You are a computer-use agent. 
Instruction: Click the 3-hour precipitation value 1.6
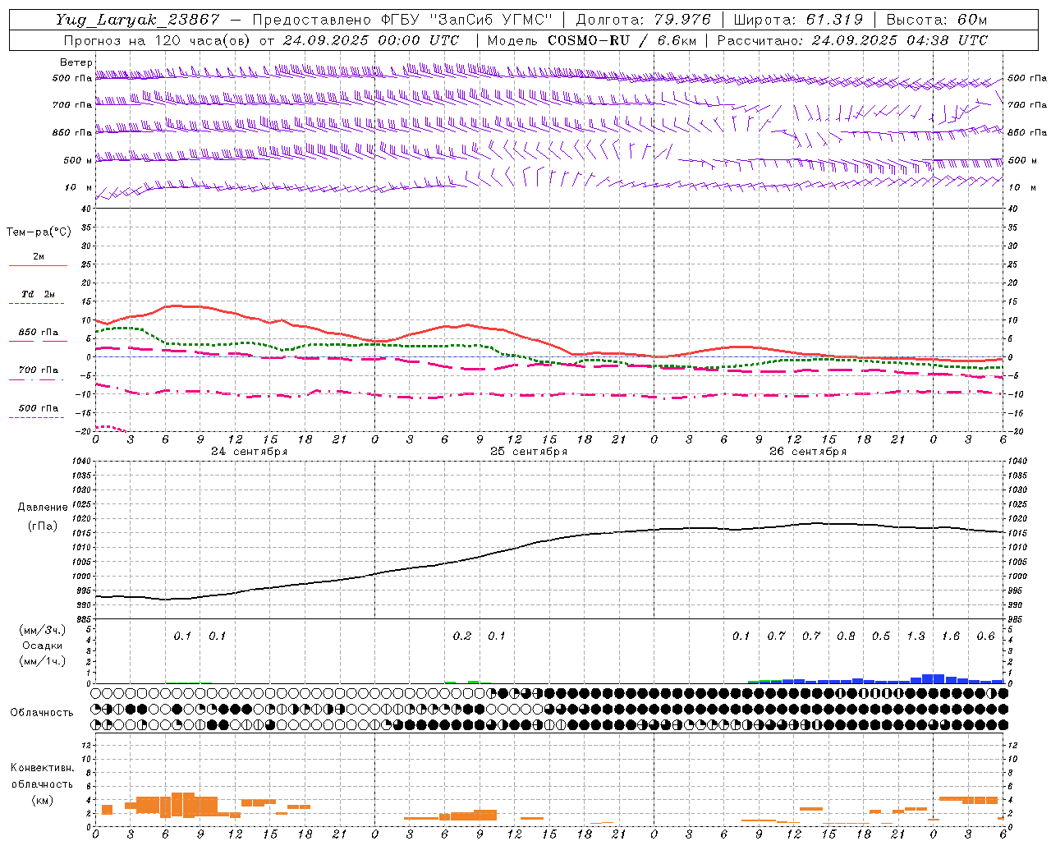coord(951,636)
